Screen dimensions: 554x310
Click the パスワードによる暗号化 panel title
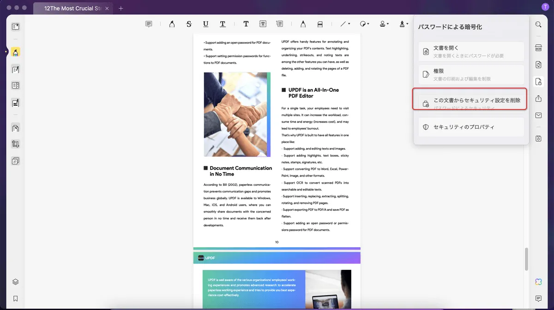click(x=450, y=27)
